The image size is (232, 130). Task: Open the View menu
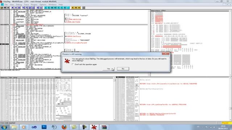(x=12, y=5)
